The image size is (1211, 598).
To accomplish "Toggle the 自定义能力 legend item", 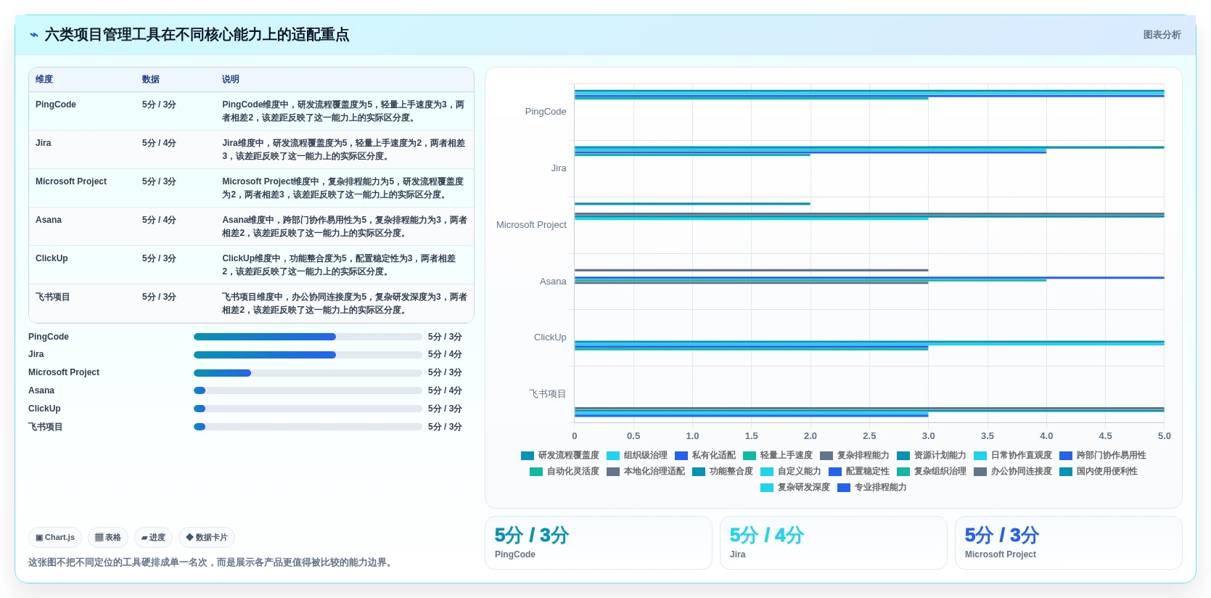I will pyautogui.click(x=791, y=472).
